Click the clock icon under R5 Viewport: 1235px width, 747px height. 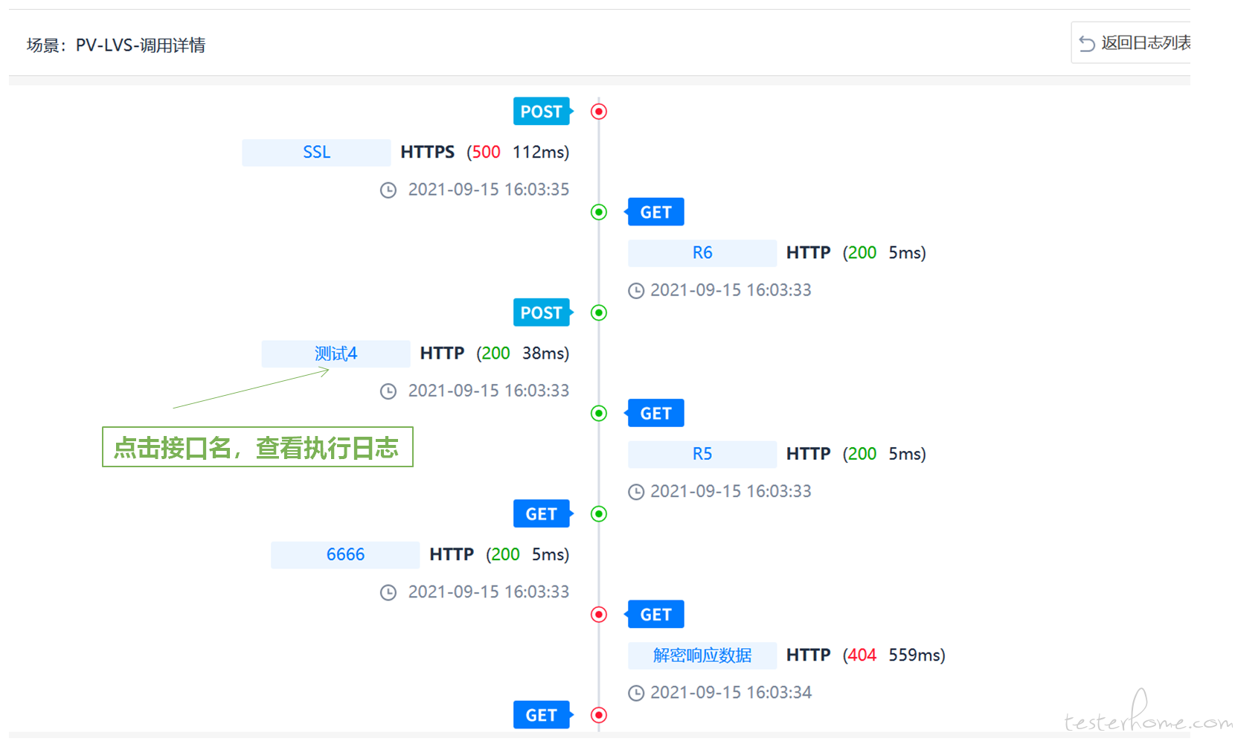pyautogui.click(x=636, y=492)
